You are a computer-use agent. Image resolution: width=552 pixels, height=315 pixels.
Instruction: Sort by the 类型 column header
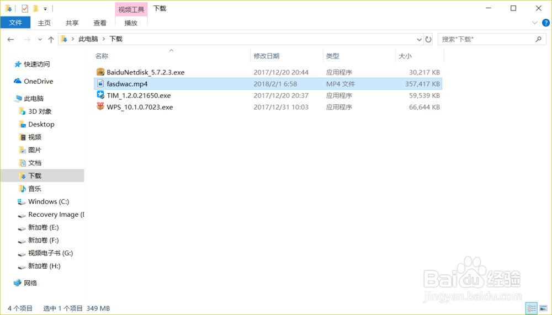(x=332, y=56)
